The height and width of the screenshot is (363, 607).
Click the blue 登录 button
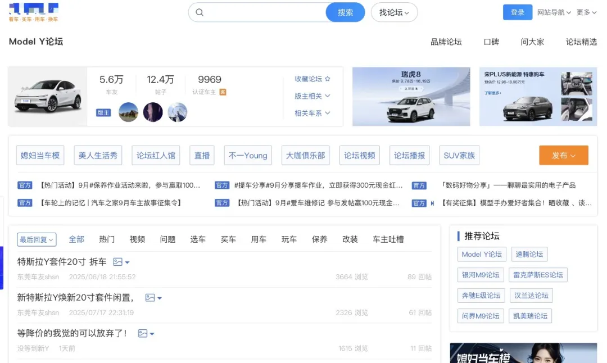(517, 12)
